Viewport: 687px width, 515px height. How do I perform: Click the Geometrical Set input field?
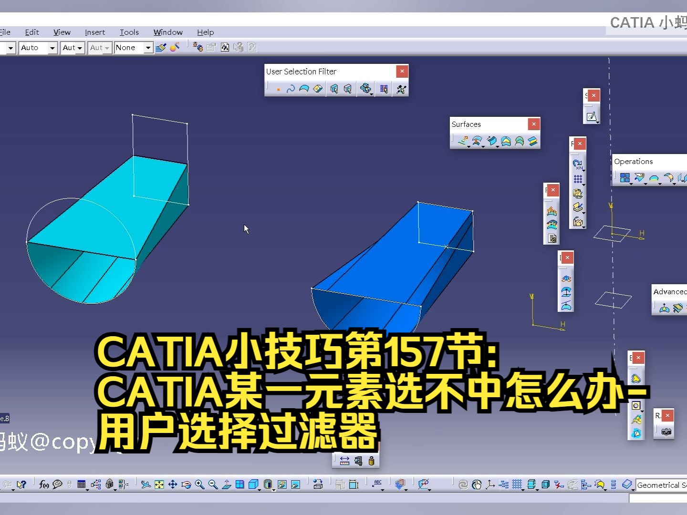662,485
